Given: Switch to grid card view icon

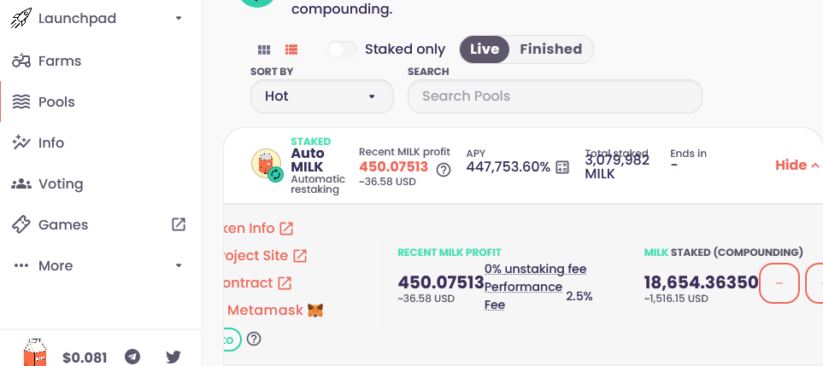Looking at the screenshot, I should 264,49.
